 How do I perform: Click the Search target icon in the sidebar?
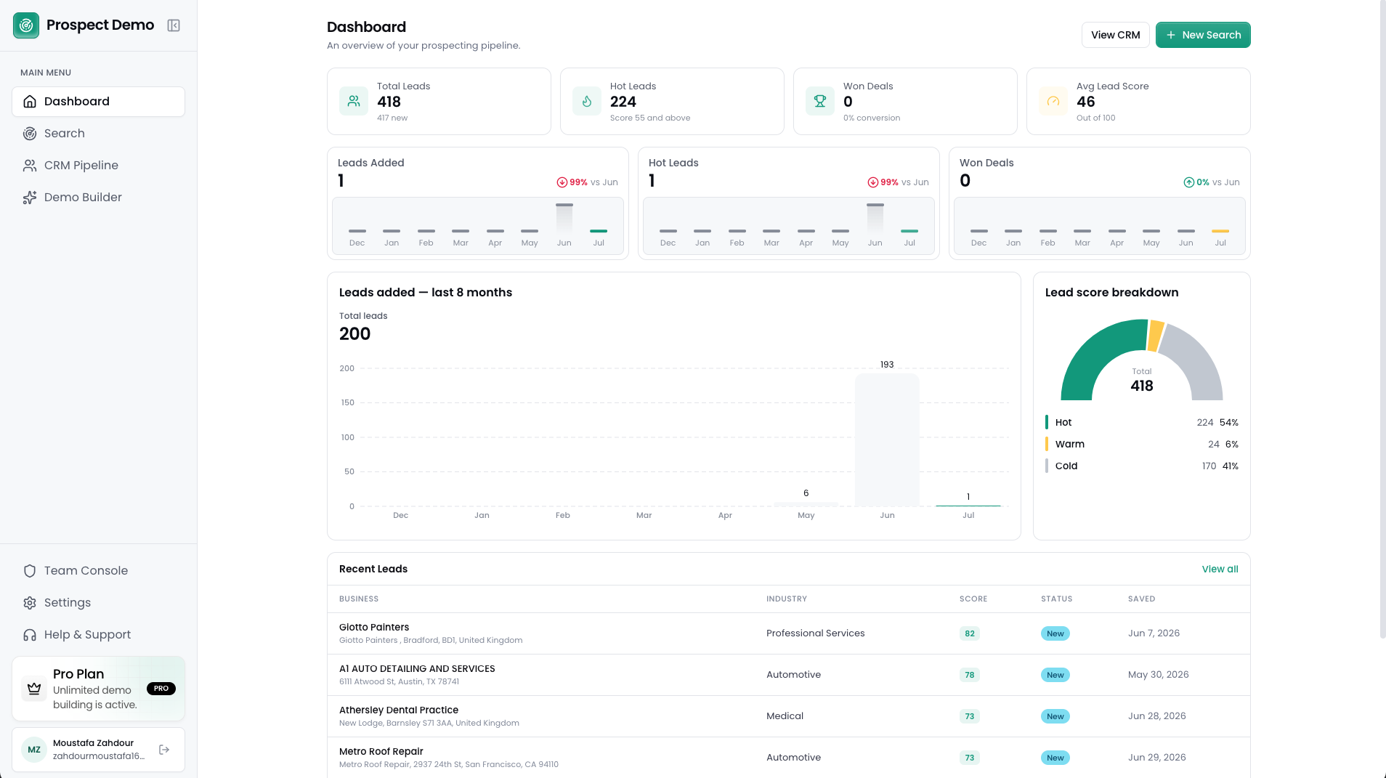pyautogui.click(x=30, y=134)
